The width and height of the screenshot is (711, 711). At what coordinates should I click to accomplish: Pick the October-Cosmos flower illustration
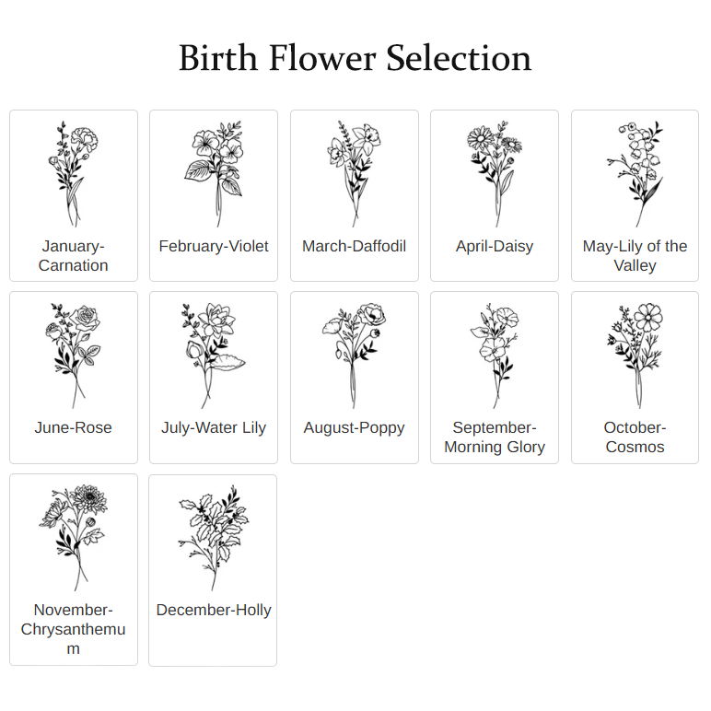click(635, 355)
